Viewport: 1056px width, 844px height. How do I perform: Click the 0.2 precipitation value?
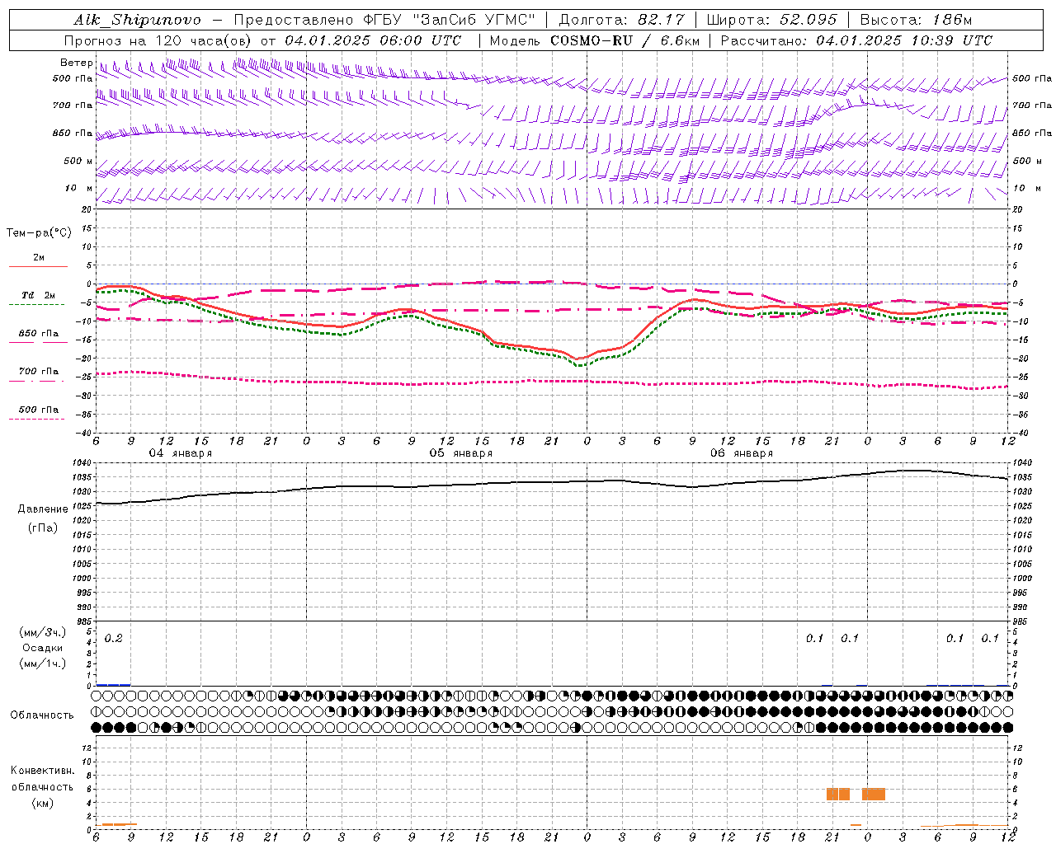tap(113, 639)
